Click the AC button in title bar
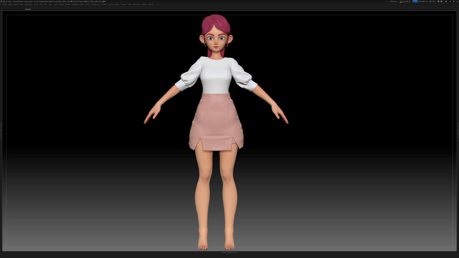Screen dimensions: 459x258 point(387,1)
